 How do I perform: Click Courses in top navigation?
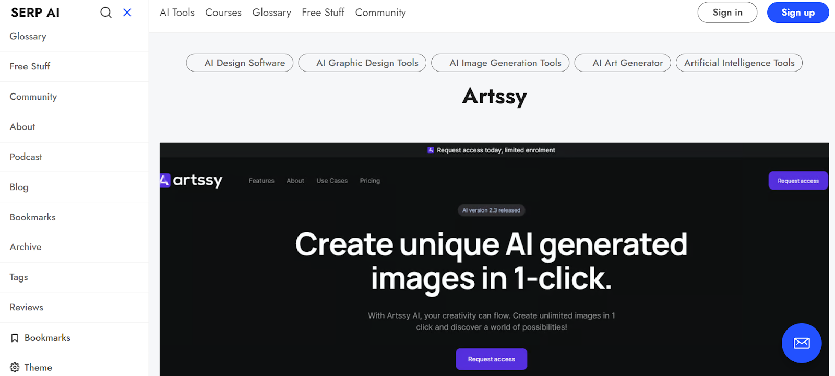[223, 13]
